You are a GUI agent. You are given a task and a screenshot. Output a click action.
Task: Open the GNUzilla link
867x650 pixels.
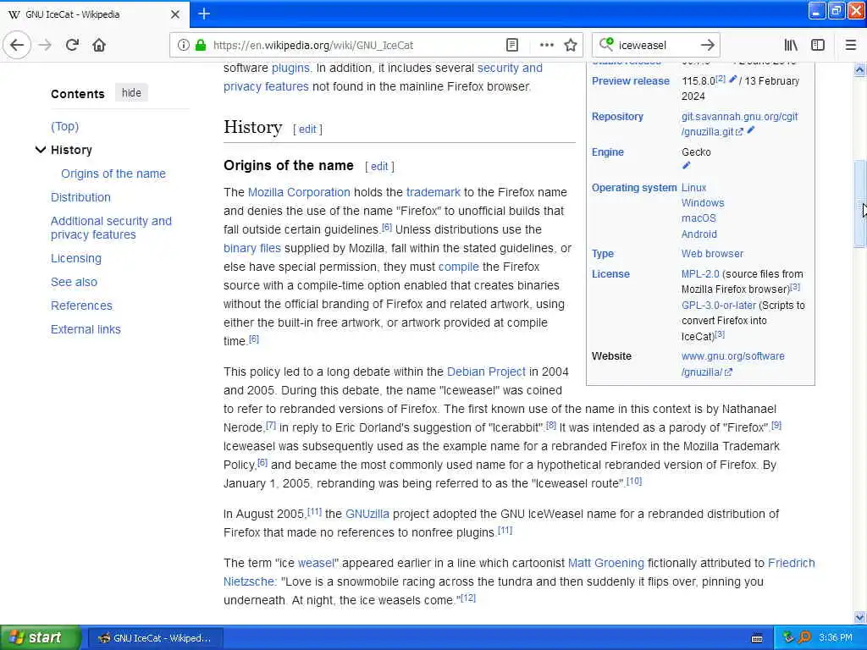click(367, 514)
